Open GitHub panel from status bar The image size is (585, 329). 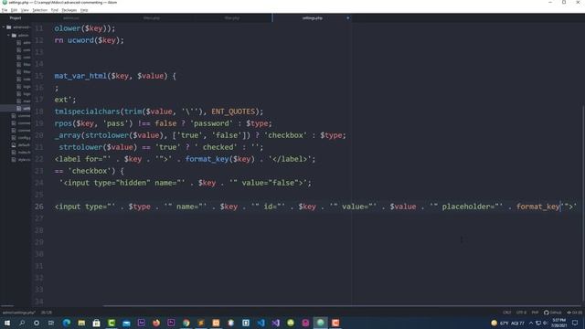[552, 313]
